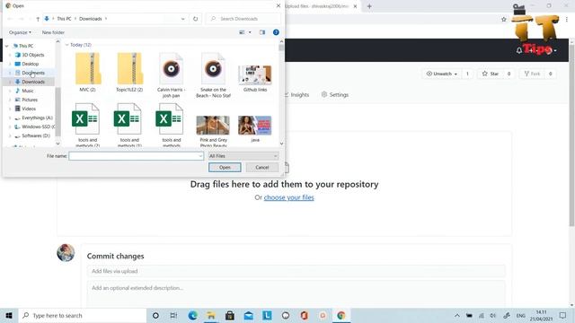Click the Windows Start button
Image resolution: width=575 pixels, height=323 pixels.
pos(9,315)
